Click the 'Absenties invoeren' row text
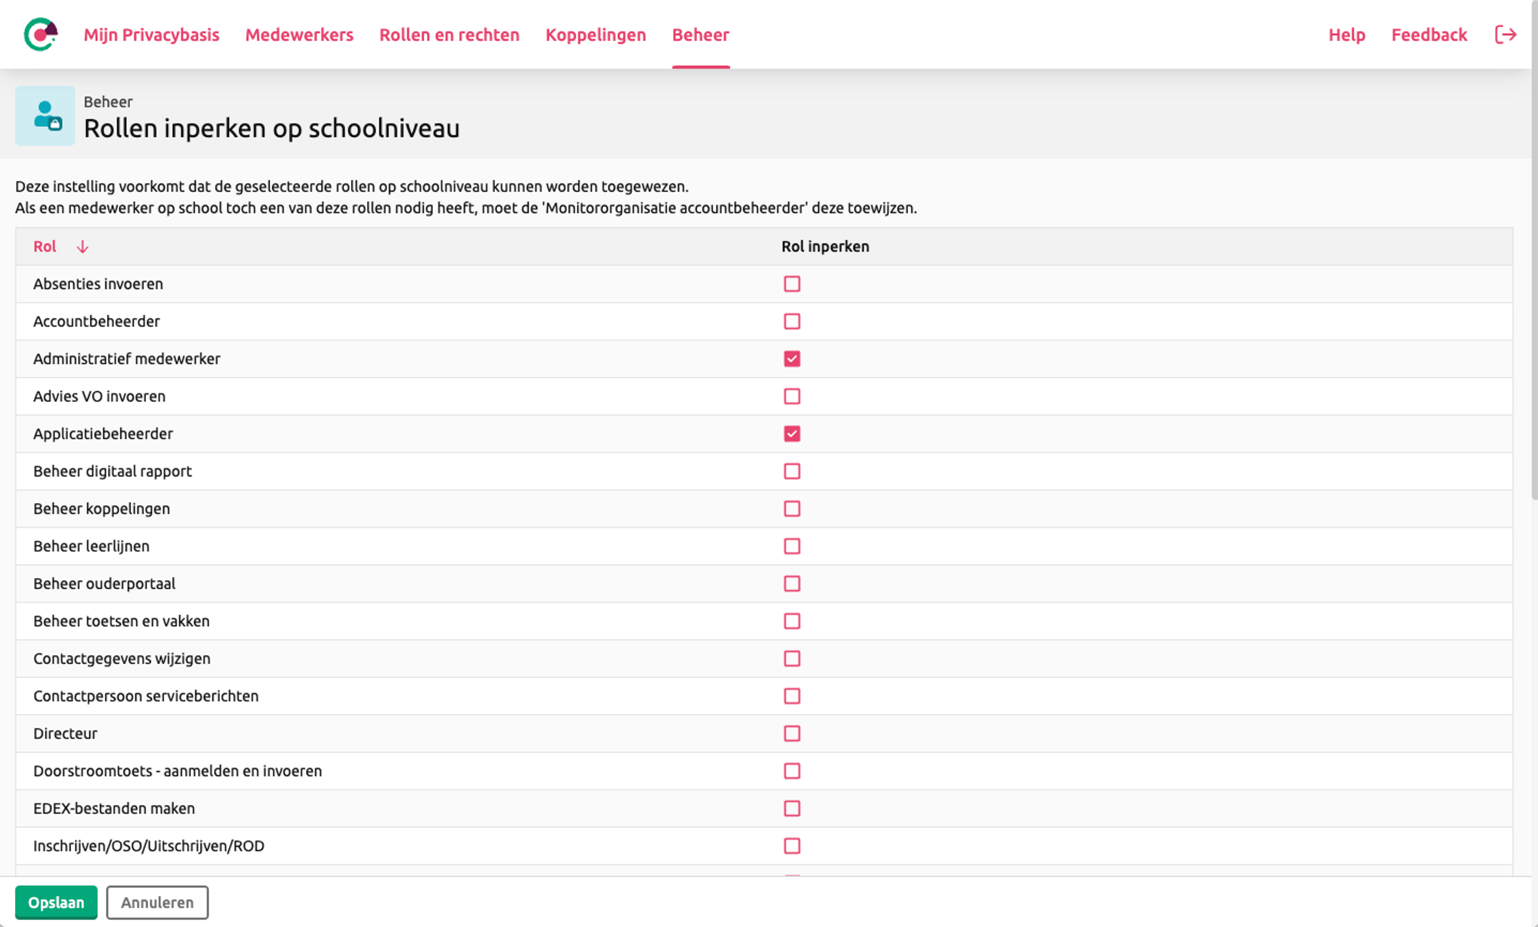 point(98,284)
